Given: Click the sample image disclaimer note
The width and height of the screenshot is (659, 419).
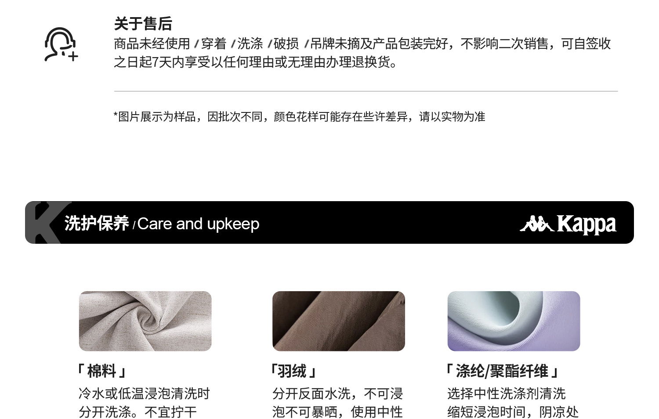Looking at the screenshot, I should tap(300, 116).
